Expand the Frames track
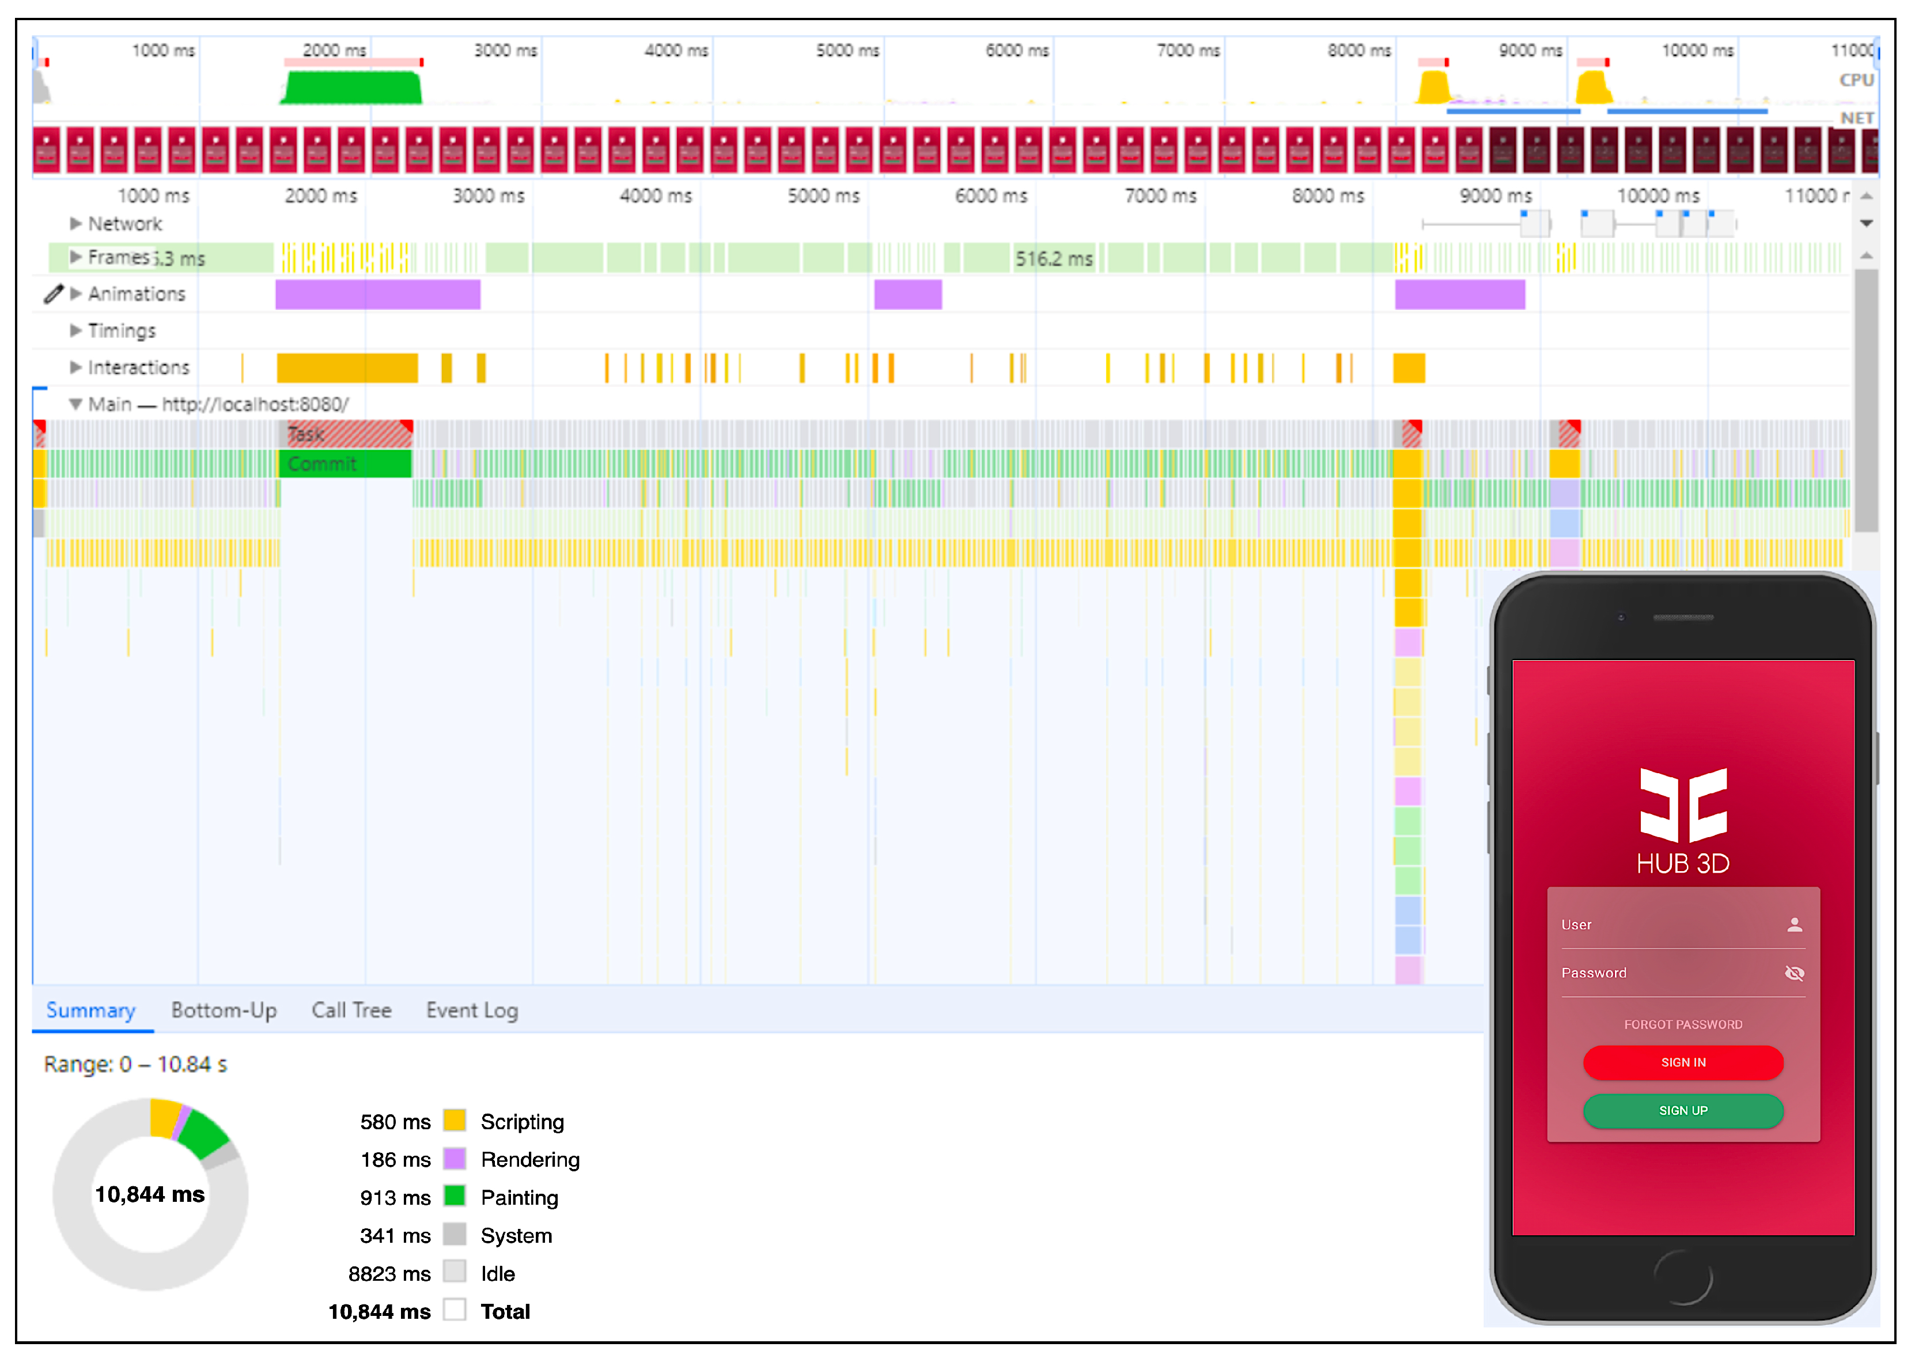 pyautogui.click(x=75, y=256)
